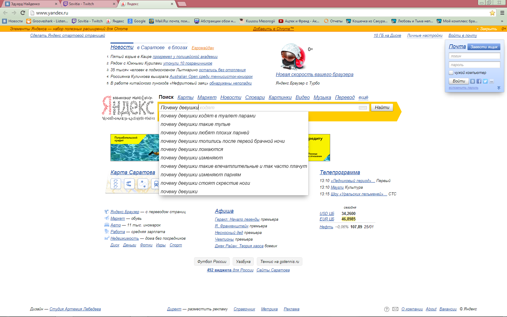Viewport: 507px width, 317px height.
Task: Switch news to 'в Саратове' tab
Action: click(151, 48)
